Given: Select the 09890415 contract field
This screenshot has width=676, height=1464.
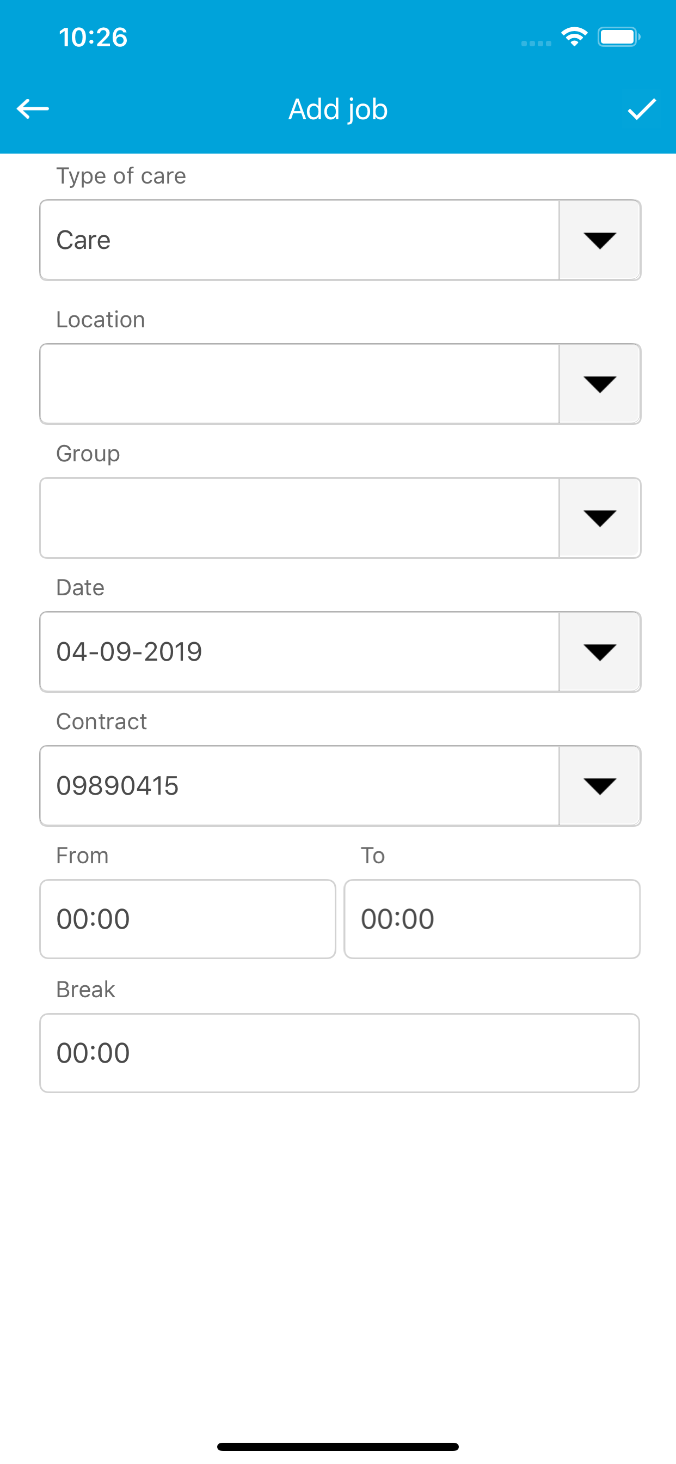Looking at the screenshot, I should coord(299,786).
